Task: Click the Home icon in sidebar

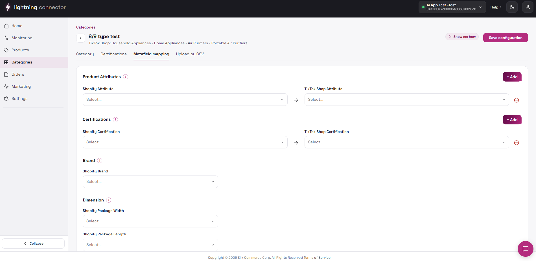Action: [6, 26]
